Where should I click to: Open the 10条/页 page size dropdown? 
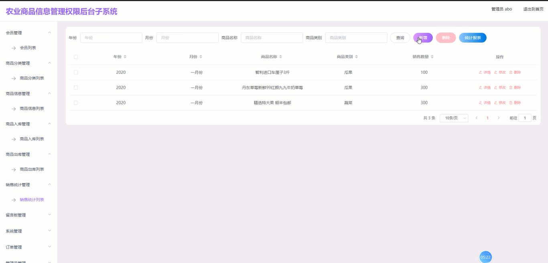[x=454, y=118]
